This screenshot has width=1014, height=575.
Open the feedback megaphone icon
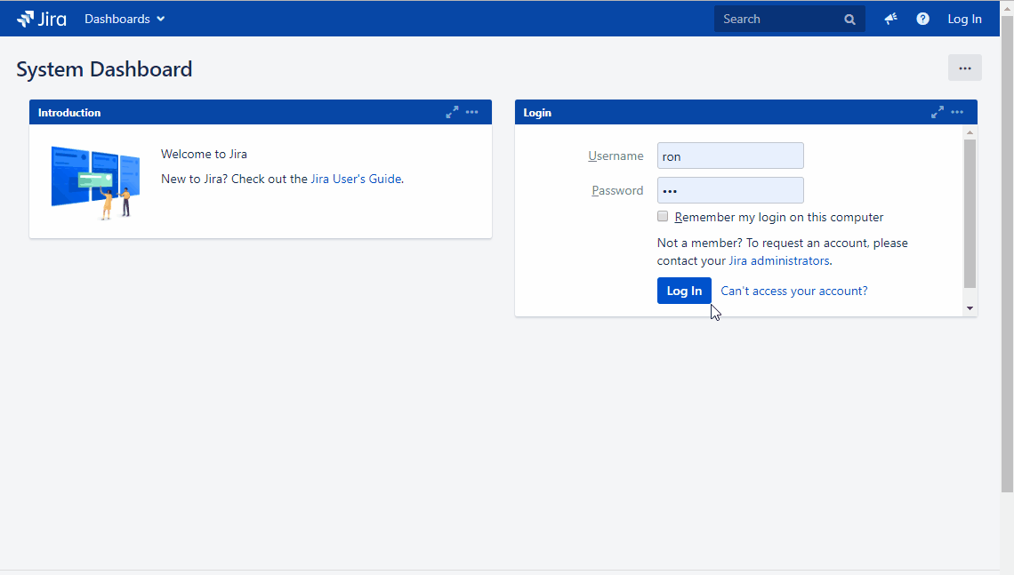(889, 18)
